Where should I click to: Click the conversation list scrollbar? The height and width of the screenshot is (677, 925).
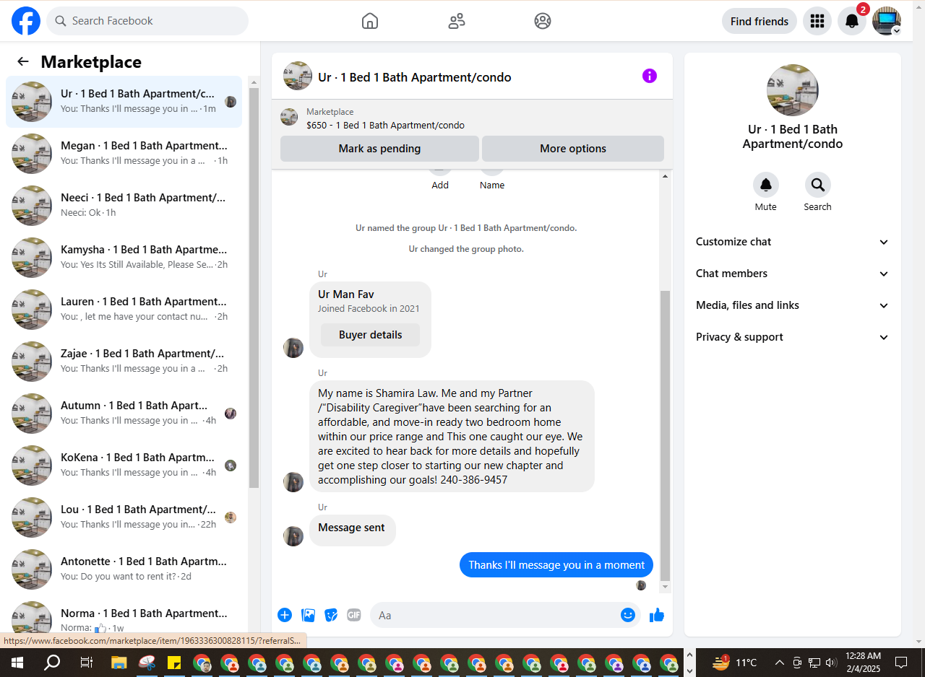[254, 289]
